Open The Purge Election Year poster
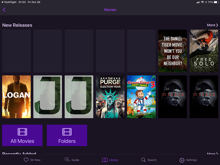This screenshot has width=220, height=165. tap(110, 97)
